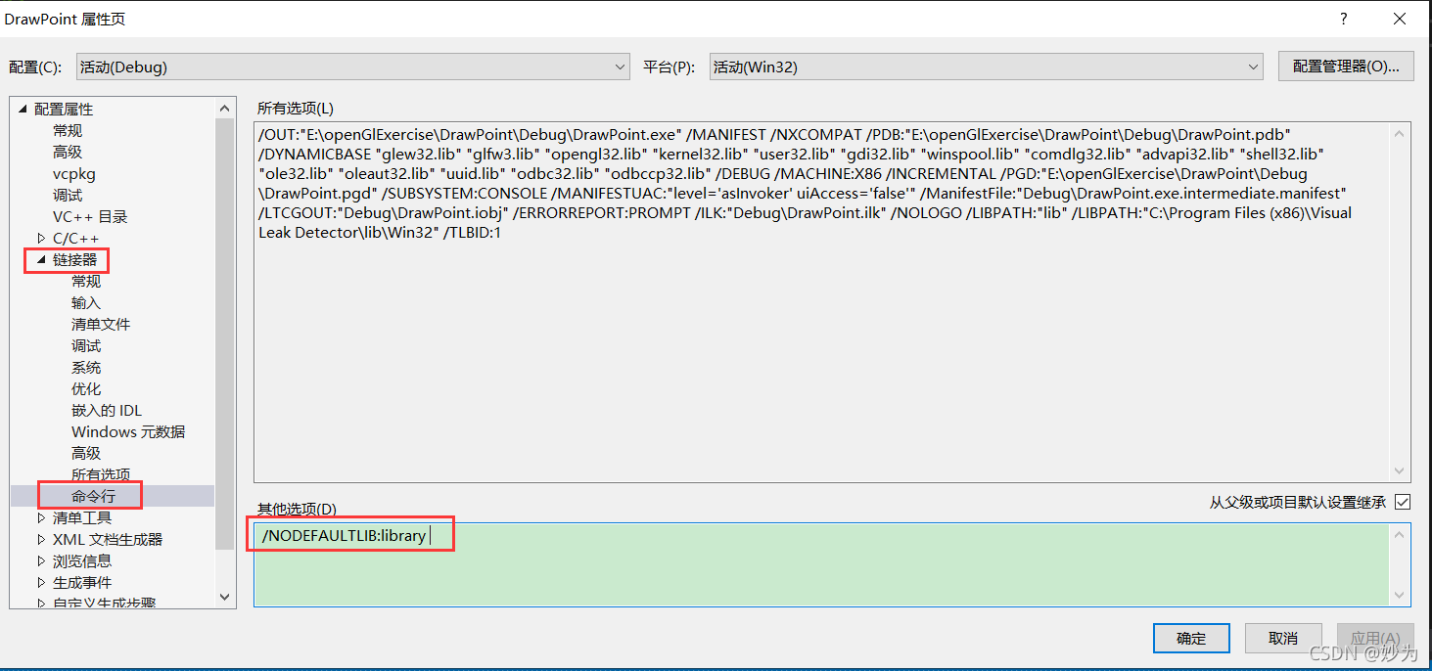Expand the C/C++ tree node
The height and width of the screenshot is (671, 1432).
pyautogui.click(x=41, y=239)
